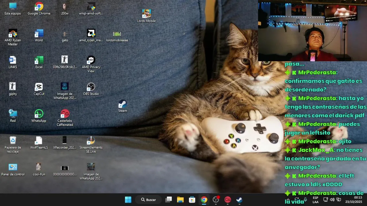Image resolution: width=367 pixels, height=206 pixels.
Task: Open the CapCut desktop shortcut
Action: [39, 89]
